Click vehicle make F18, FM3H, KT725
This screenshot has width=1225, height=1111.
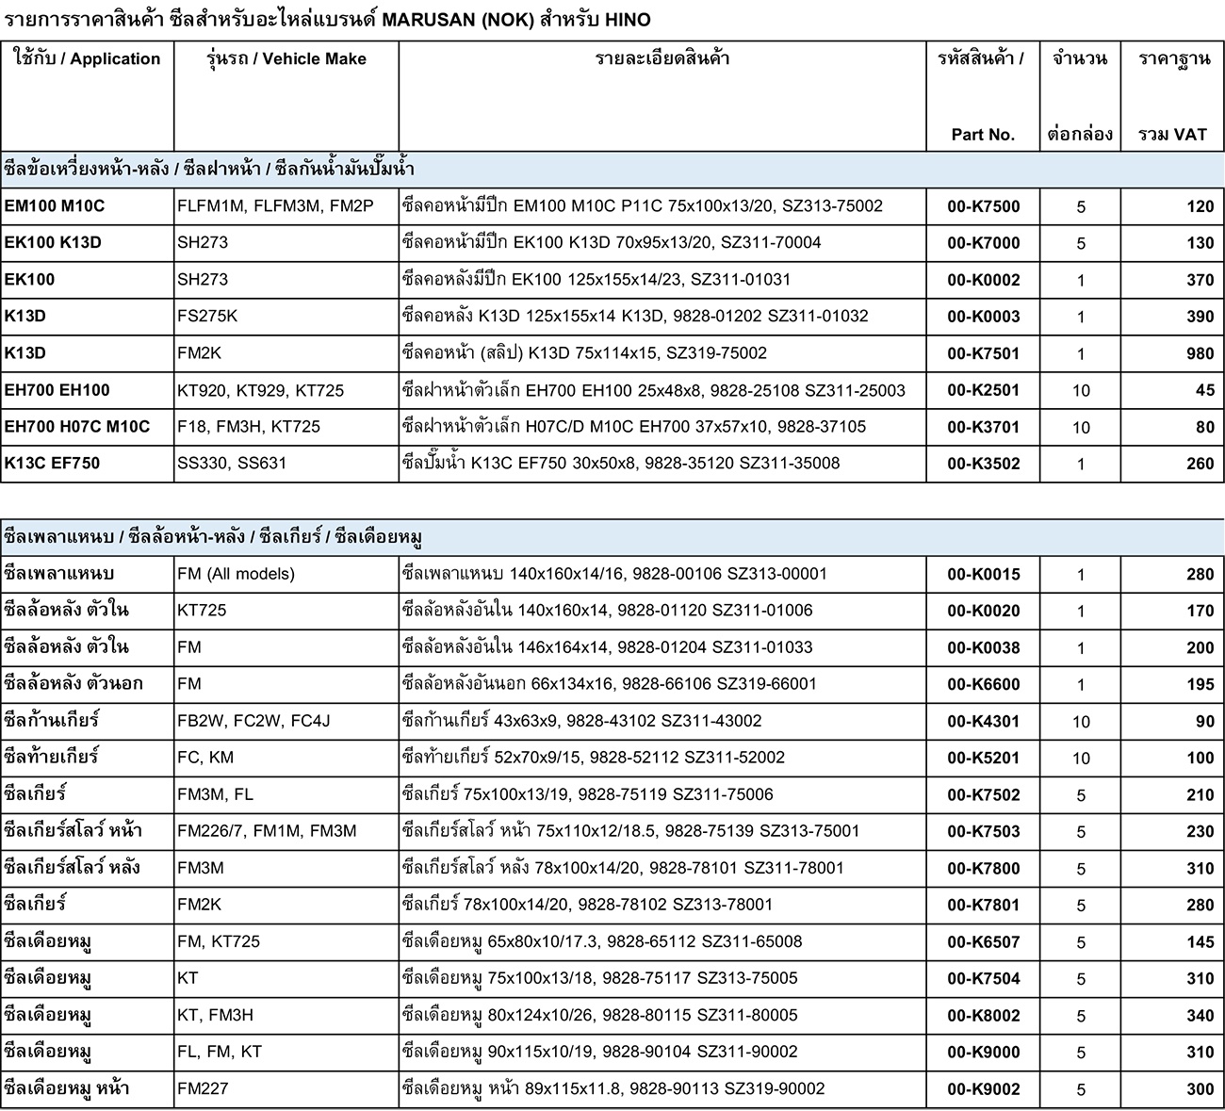click(x=249, y=426)
